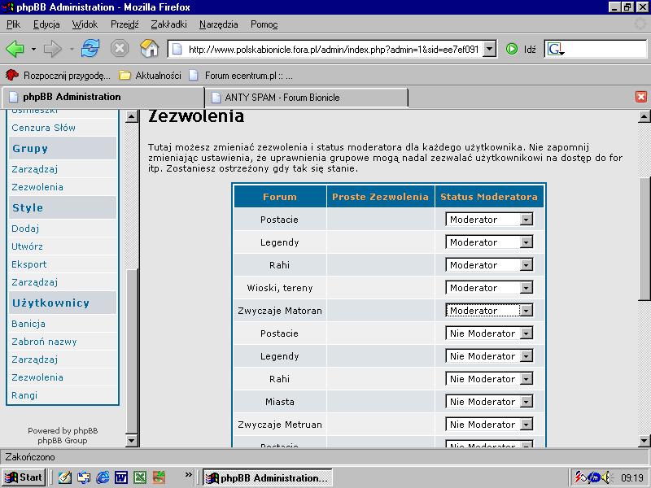Open the Zakładki menu
Image resolution: width=651 pixels, height=488 pixels.
pyautogui.click(x=168, y=24)
